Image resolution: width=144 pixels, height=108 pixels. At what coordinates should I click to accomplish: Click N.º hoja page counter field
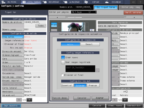point(84,12)
